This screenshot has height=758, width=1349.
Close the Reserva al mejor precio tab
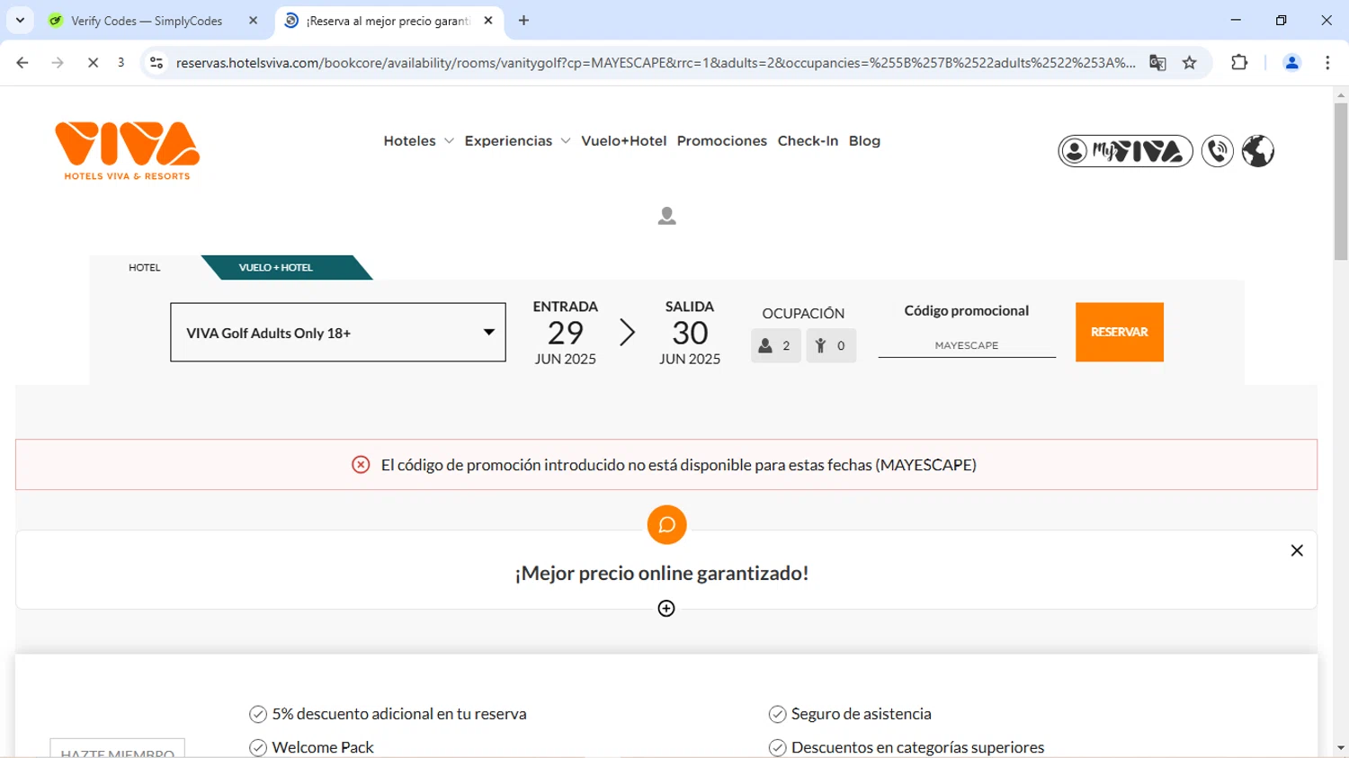point(488,21)
